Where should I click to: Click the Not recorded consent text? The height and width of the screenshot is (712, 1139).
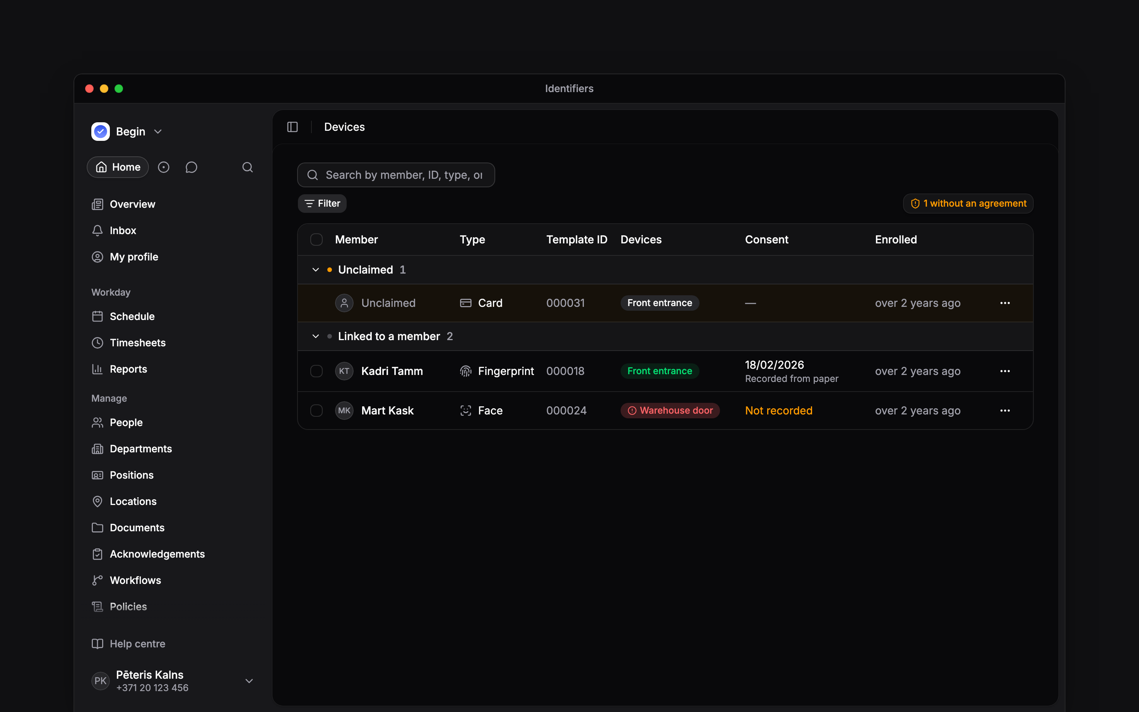778,411
